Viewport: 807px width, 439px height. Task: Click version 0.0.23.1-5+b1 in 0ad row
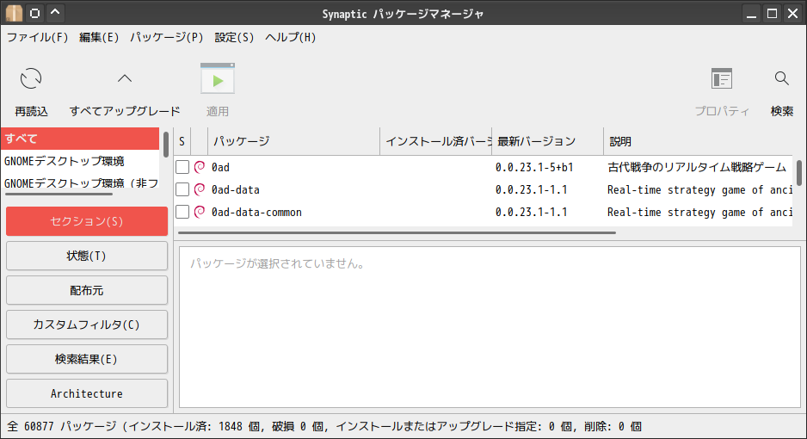[534, 167]
